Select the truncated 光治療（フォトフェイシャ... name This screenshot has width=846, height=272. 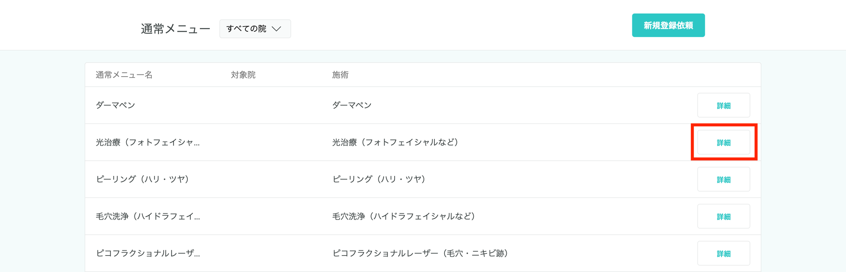tap(148, 143)
